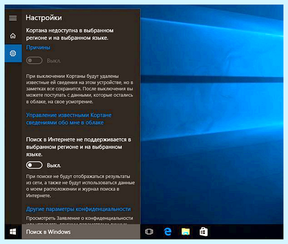Toggle the Internet search switch (Выкл.)
Screen dimensions: 288x244
click(x=35, y=165)
